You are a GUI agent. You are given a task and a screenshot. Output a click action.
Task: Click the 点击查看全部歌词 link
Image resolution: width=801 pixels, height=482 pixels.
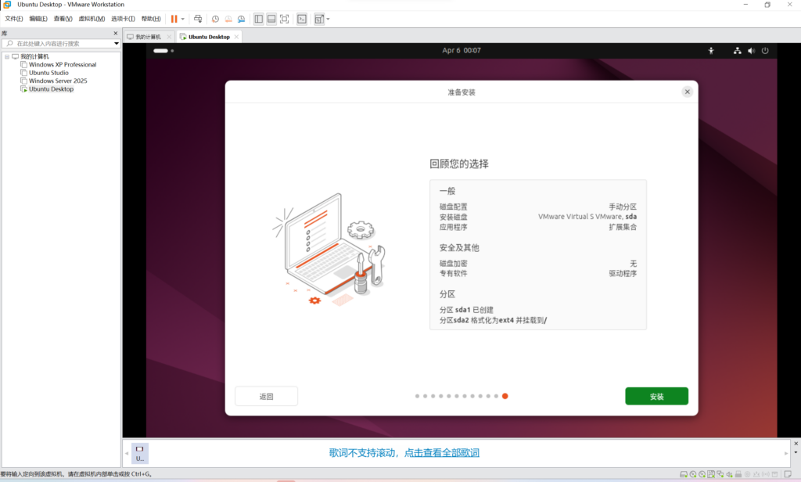click(x=441, y=453)
